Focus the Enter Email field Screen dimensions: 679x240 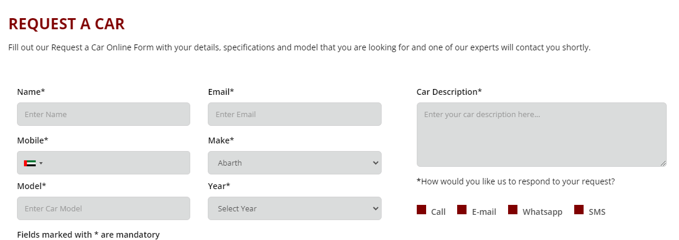coord(294,114)
